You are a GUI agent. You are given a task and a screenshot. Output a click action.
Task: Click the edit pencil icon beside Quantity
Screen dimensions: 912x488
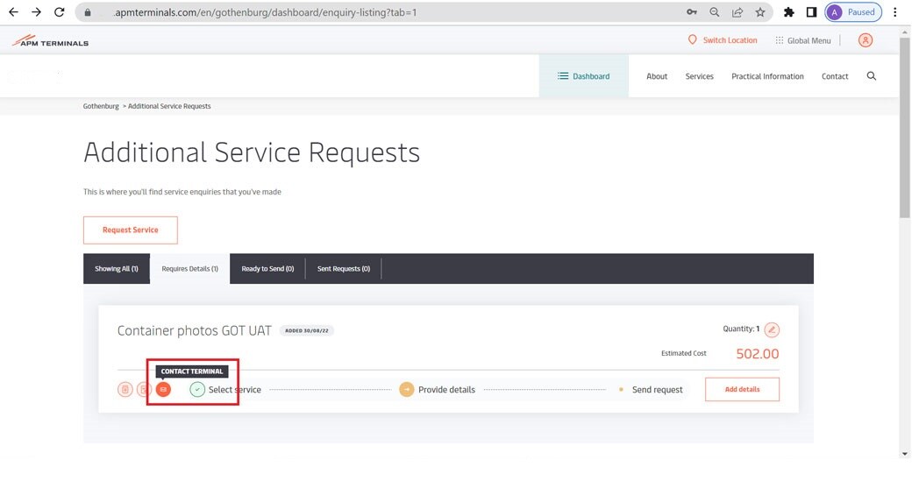(772, 329)
